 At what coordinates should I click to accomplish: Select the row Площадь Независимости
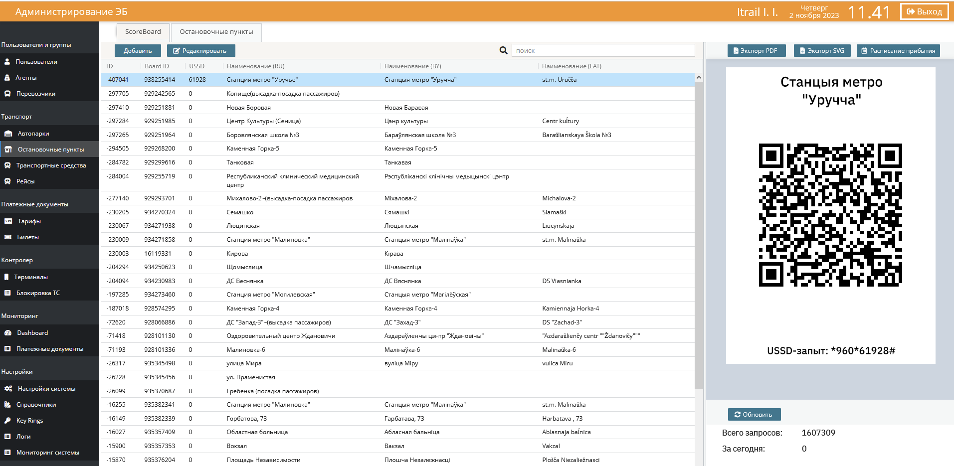[x=398, y=460]
